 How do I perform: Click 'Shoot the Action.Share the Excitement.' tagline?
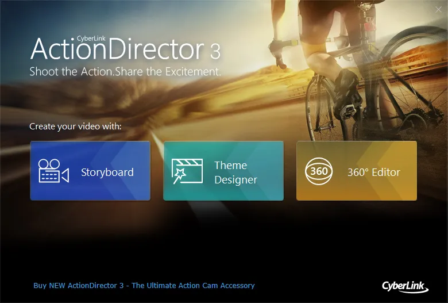click(125, 71)
